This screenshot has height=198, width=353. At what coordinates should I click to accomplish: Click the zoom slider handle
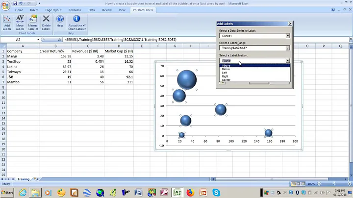click(334, 184)
